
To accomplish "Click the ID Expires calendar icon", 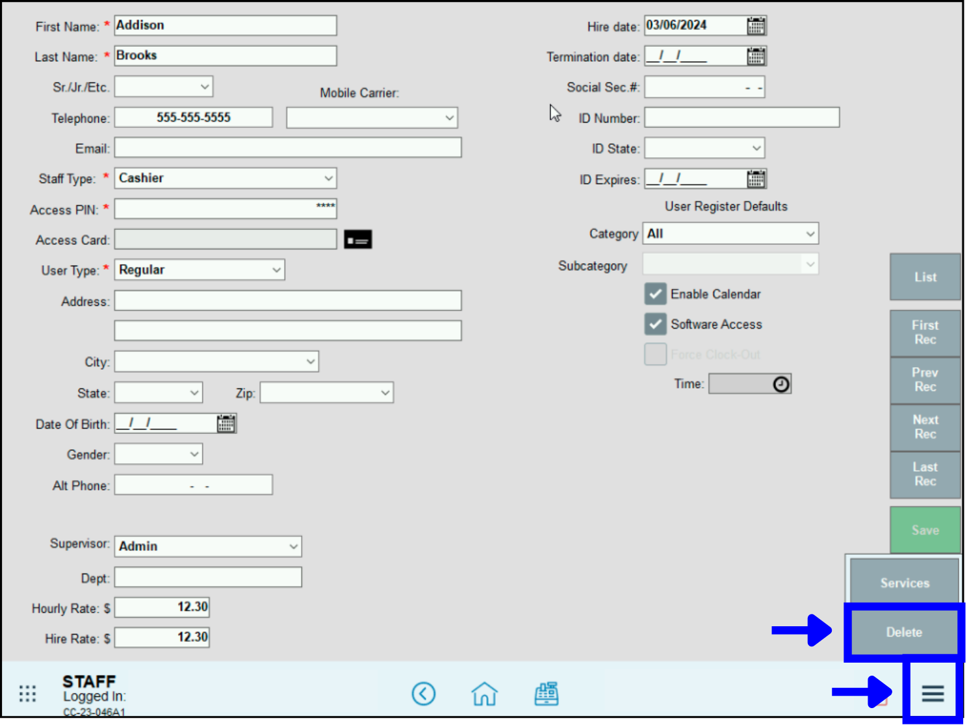I will pos(756,179).
